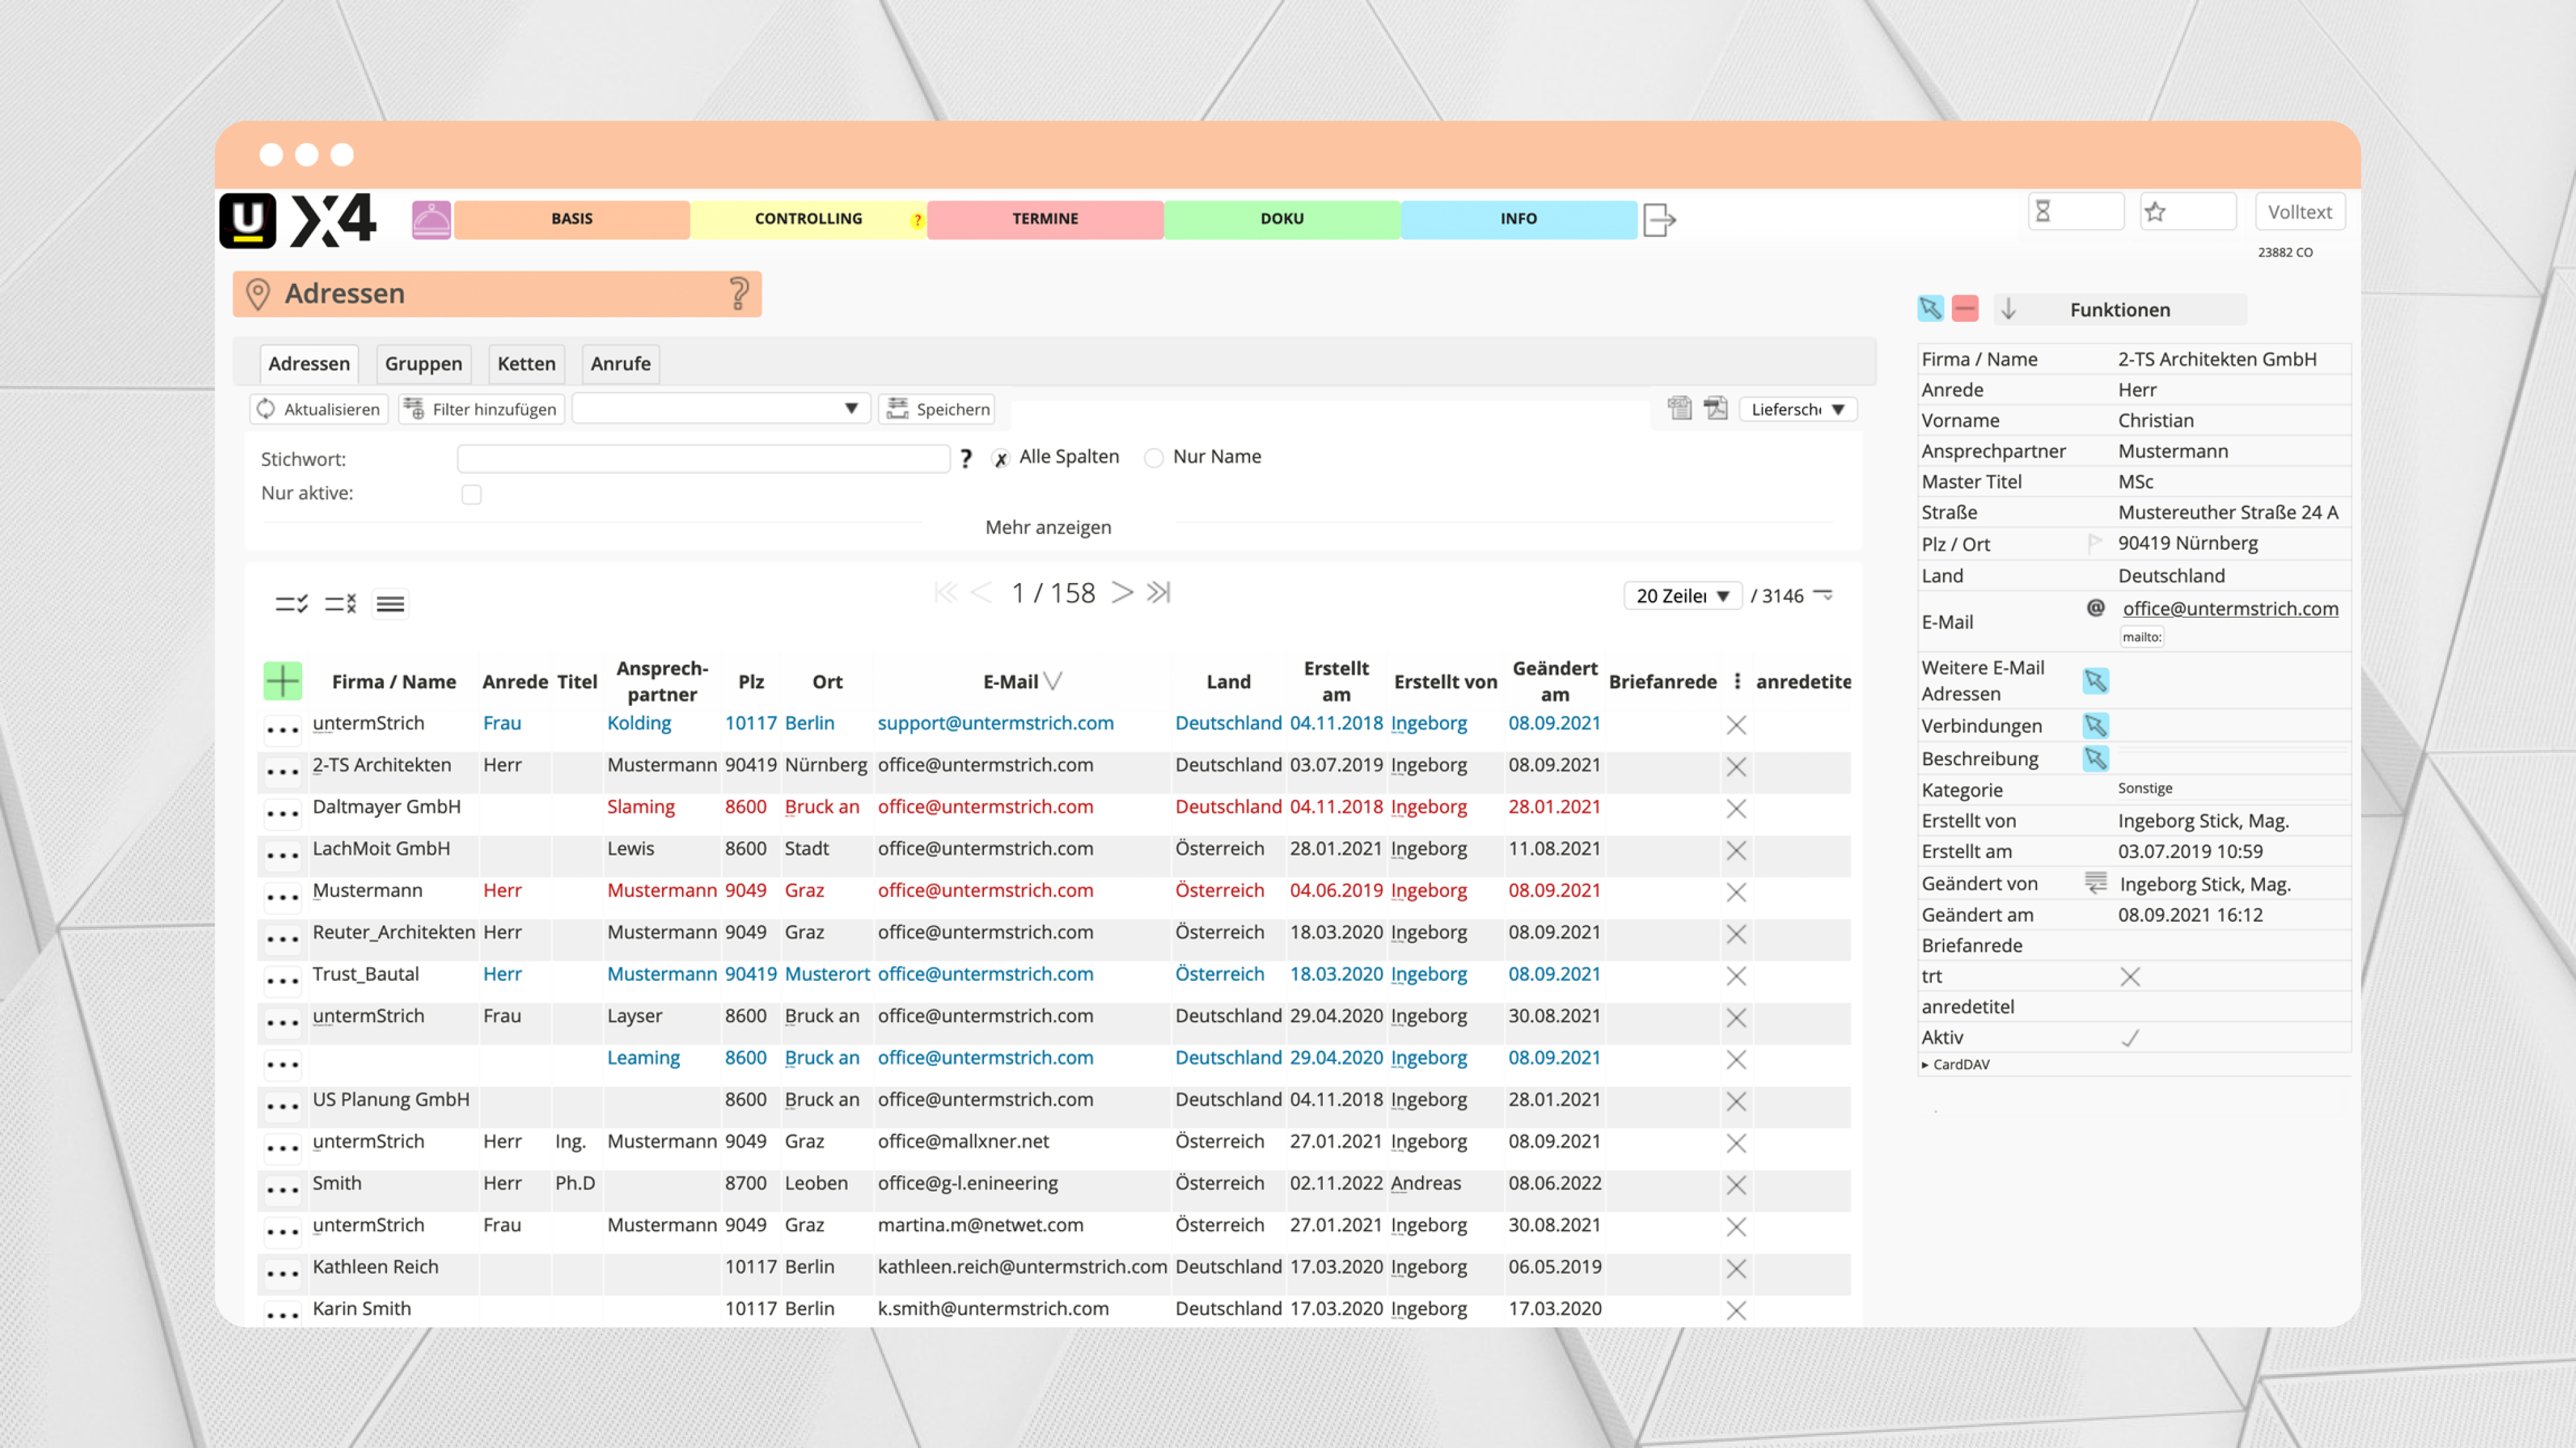Click the last page navigation arrow
Image resolution: width=2576 pixels, height=1448 pixels.
[1159, 593]
